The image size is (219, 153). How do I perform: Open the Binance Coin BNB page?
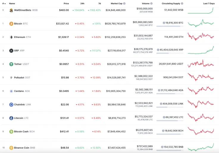click(x=24, y=148)
